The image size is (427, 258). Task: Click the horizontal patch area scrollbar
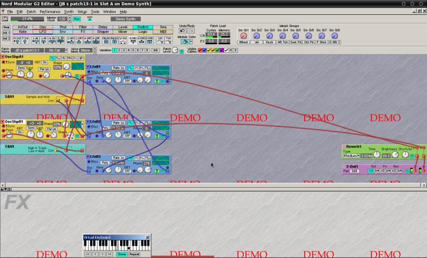pos(213,185)
